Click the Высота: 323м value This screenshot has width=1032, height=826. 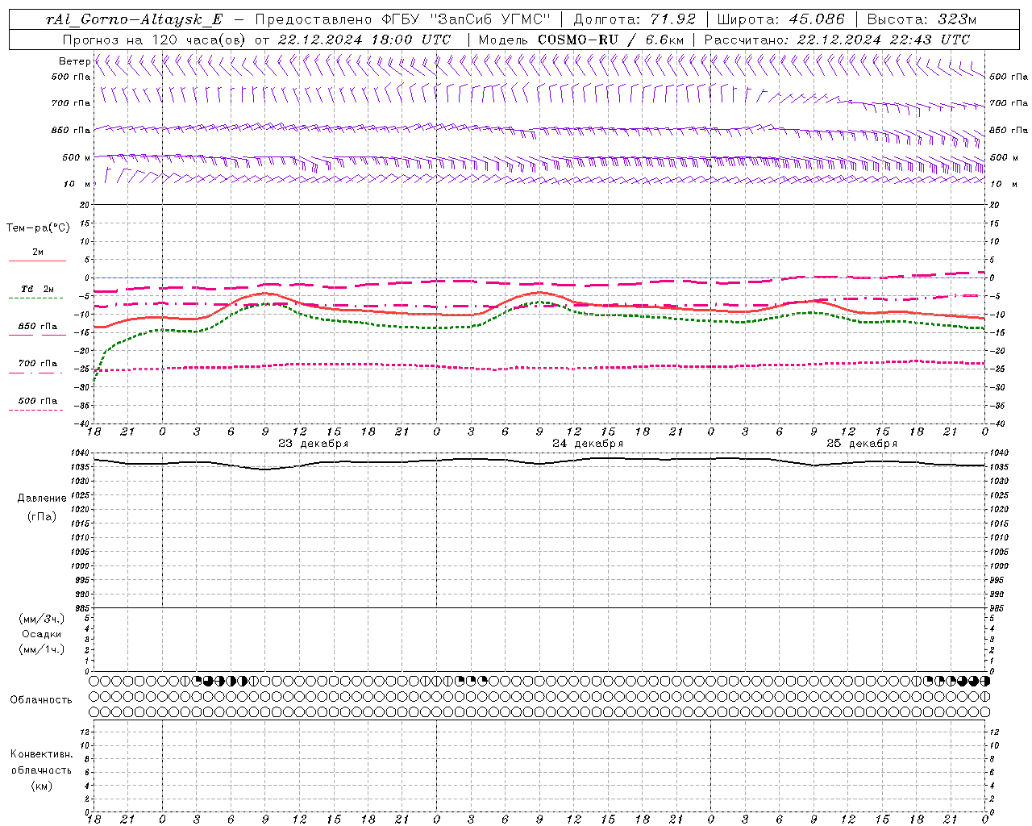pos(924,19)
